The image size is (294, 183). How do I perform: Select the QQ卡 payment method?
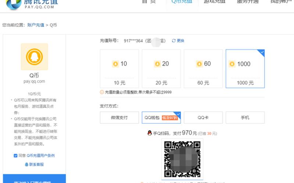click(x=203, y=117)
